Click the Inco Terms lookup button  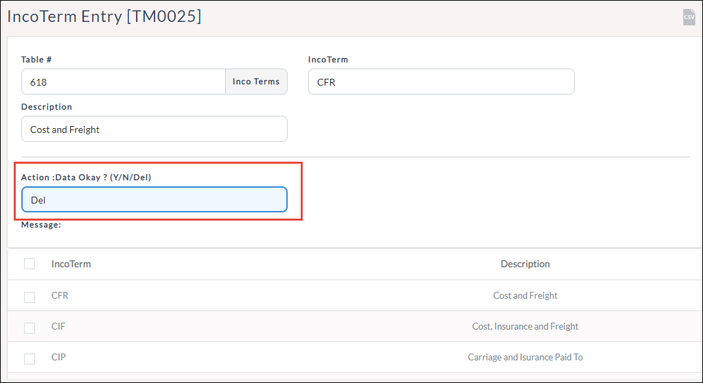[256, 82]
